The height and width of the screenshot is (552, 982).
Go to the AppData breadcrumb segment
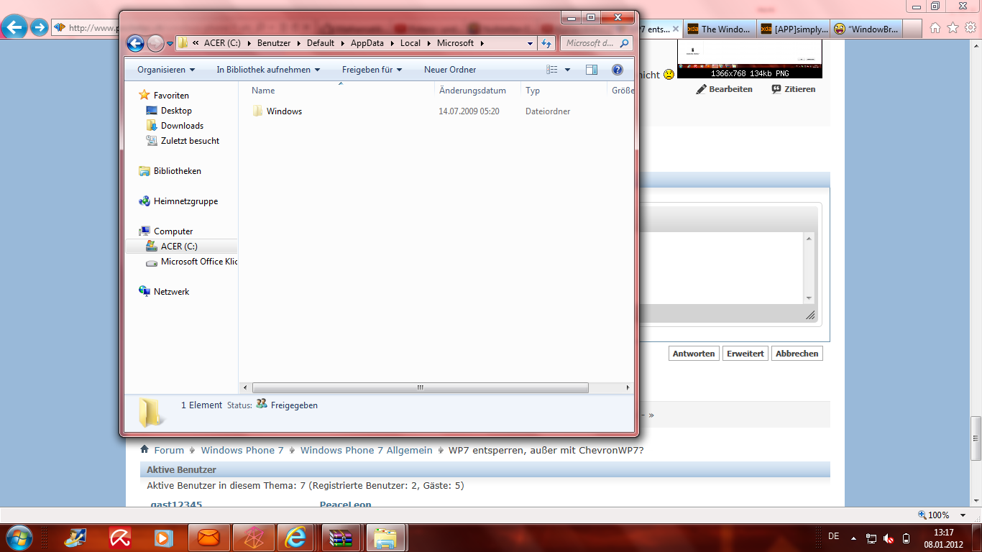367,43
